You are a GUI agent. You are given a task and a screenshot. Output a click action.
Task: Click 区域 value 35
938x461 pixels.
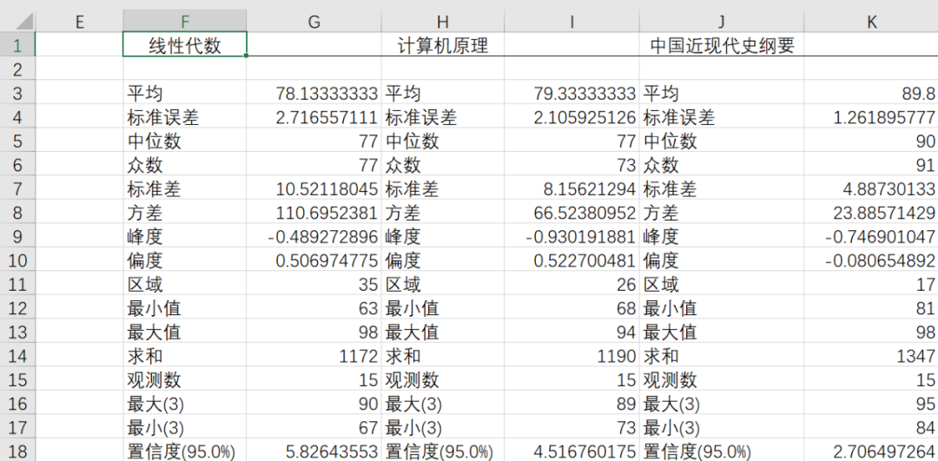[x=368, y=285]
